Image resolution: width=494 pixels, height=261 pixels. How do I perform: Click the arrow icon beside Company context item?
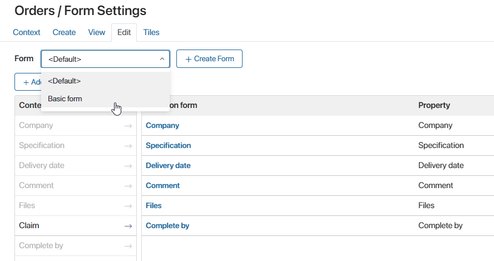point(128,126)
